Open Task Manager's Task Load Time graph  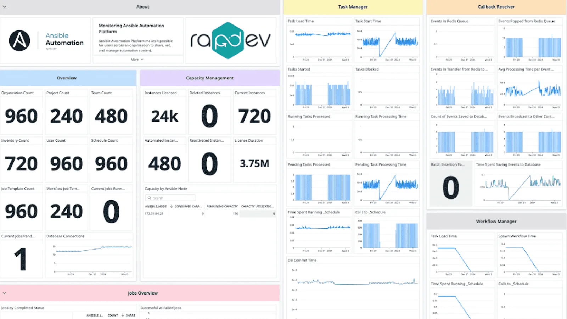[x=319, y=44]
